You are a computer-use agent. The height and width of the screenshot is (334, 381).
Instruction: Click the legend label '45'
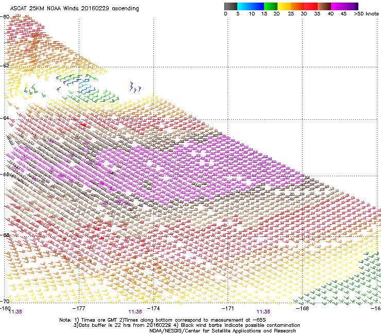(343, 14)
